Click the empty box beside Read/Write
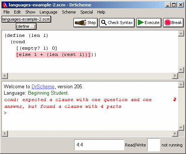Screen dimensions: 186x154 click(154, 145)
